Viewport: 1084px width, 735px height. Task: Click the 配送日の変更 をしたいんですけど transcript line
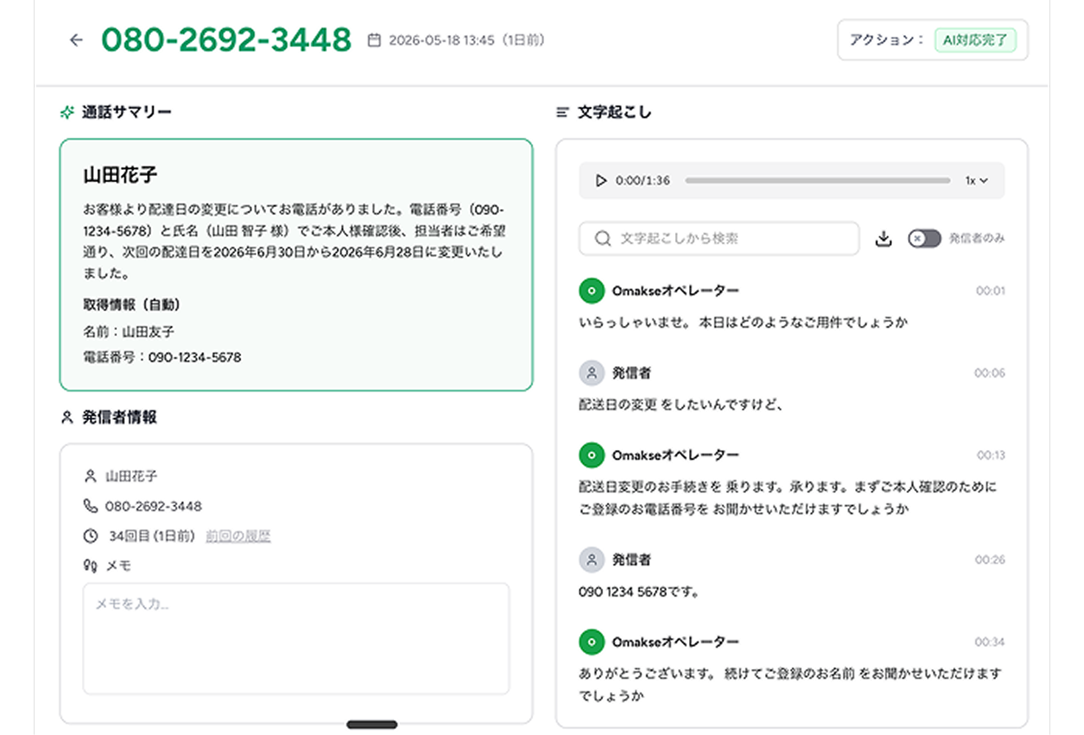(x=681, y=404)
